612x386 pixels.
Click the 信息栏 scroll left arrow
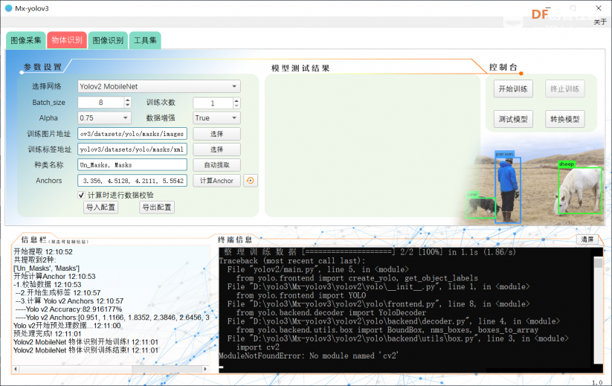(x=16, y=369)
